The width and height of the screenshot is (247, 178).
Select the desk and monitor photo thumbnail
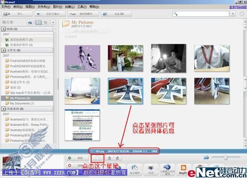tap(82, 91)
